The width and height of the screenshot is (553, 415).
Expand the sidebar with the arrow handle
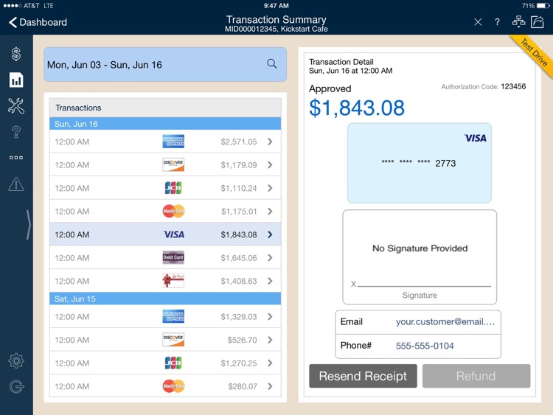coord(29,225)
